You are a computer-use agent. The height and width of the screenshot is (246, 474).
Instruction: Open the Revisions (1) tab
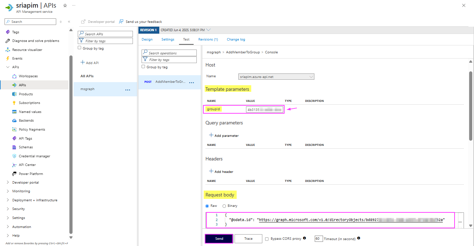[208, 39]
